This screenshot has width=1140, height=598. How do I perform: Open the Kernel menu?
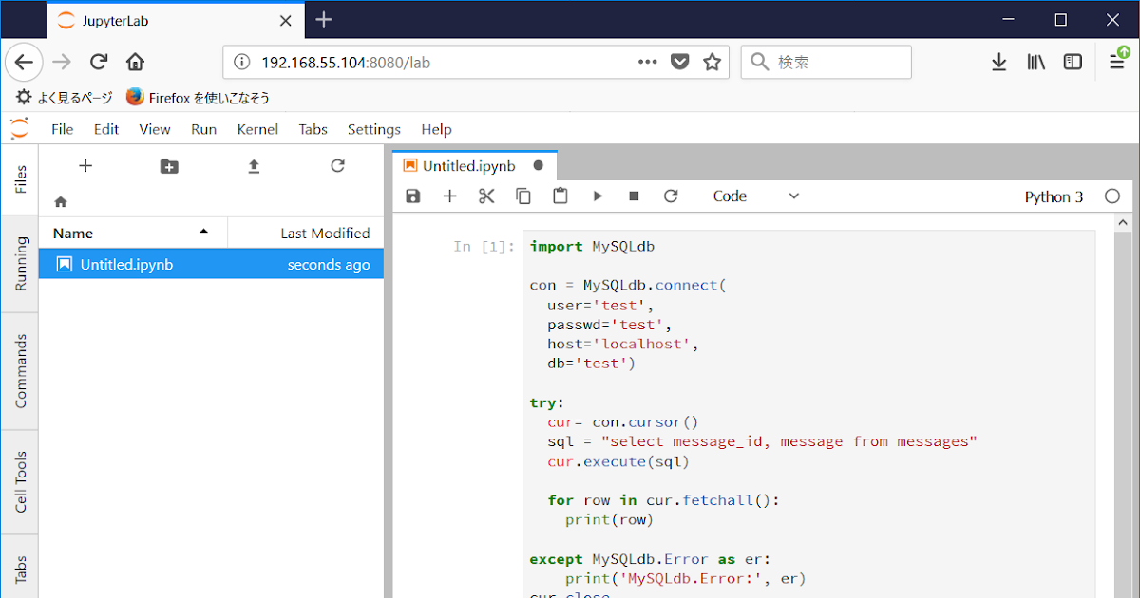257,129
